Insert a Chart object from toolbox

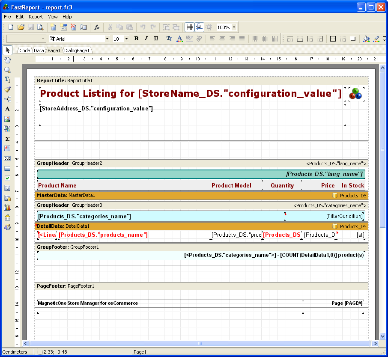7,208
